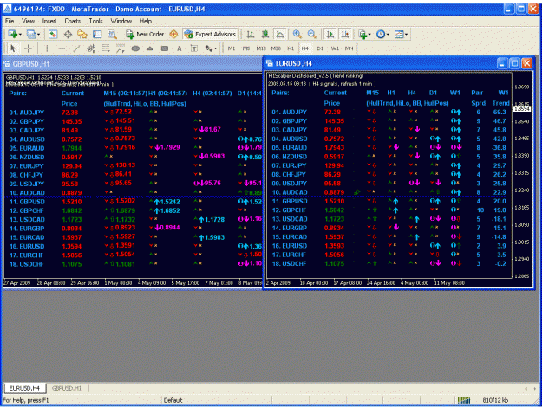Switch to M15 timeframe
The image size is (542, 407).
click(x=261, y=48)
